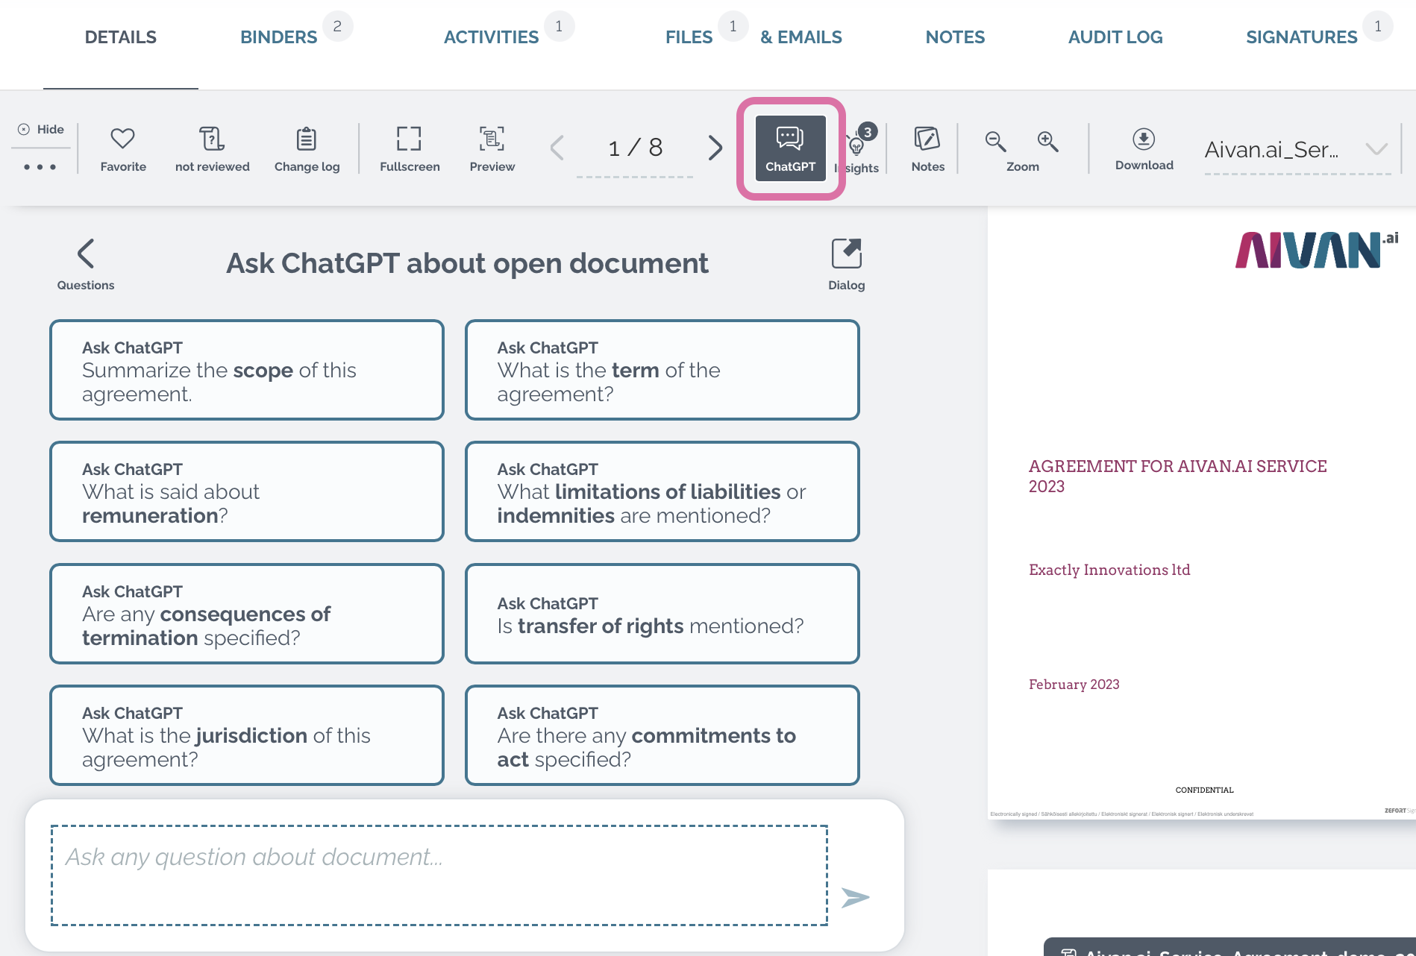Click the 'CONFIDENTIAL' footer text
Viewport: 1416px width, 956px height.
point(1204,790)
